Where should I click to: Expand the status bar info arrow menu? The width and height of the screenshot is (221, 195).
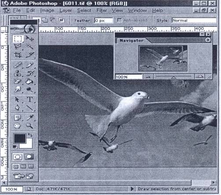click(132, 189)
